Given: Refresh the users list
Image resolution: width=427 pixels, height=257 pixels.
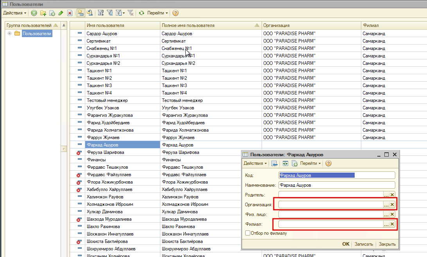Looking at the screenshot, I should [142, 13].
